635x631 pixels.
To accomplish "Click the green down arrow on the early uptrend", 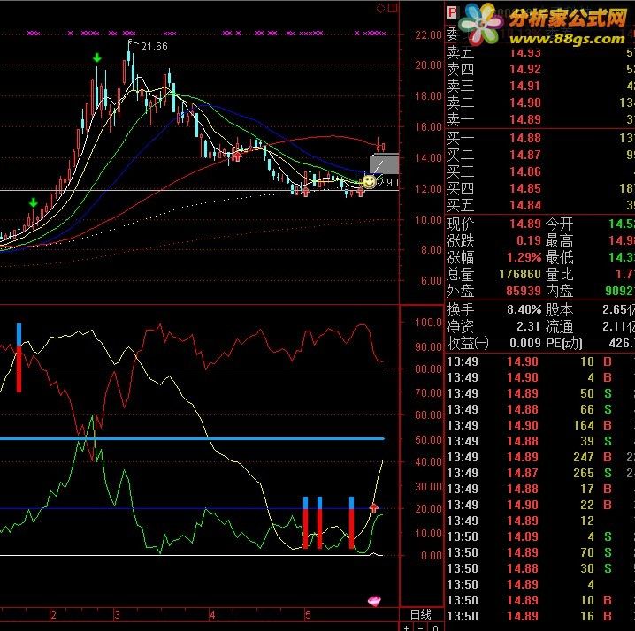I will pyautogui.click(x=34, y=202).
